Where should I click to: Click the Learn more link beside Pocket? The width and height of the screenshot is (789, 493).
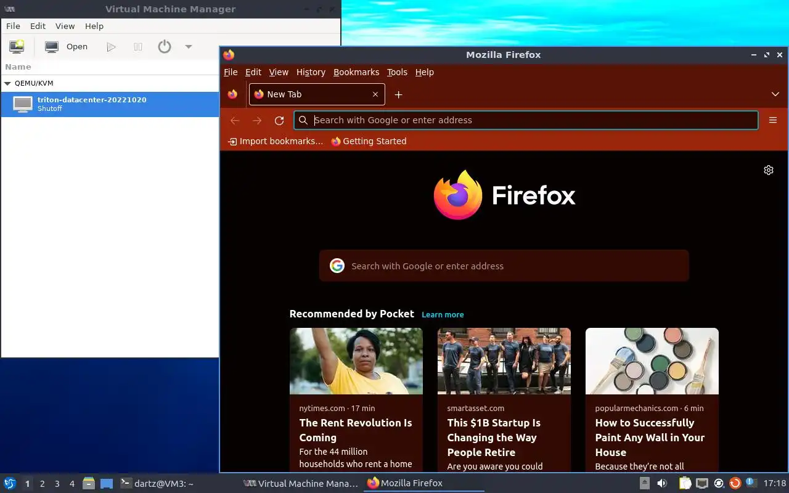click(443, 314)
